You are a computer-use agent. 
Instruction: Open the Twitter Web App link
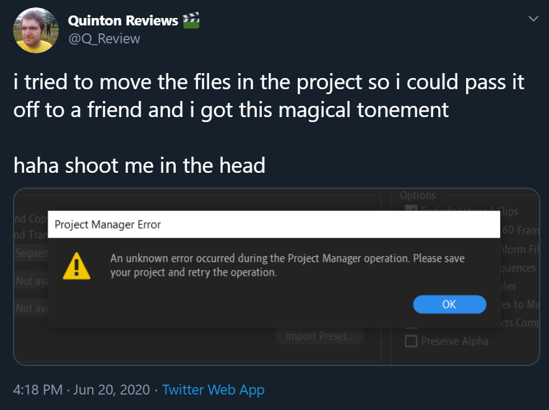214,390
